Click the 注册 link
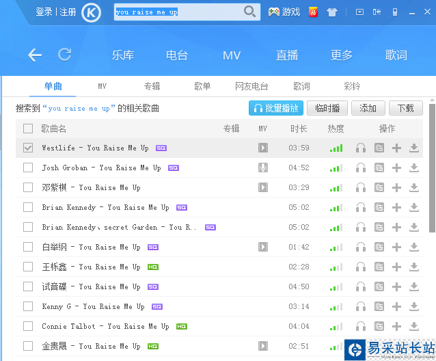The height and width of the screenshot is (361, 436). [68, 12]
